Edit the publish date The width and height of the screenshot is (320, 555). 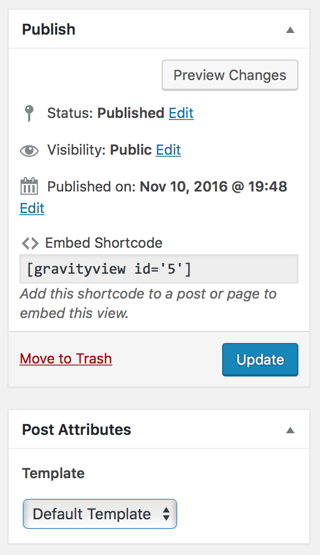[31, 208]
